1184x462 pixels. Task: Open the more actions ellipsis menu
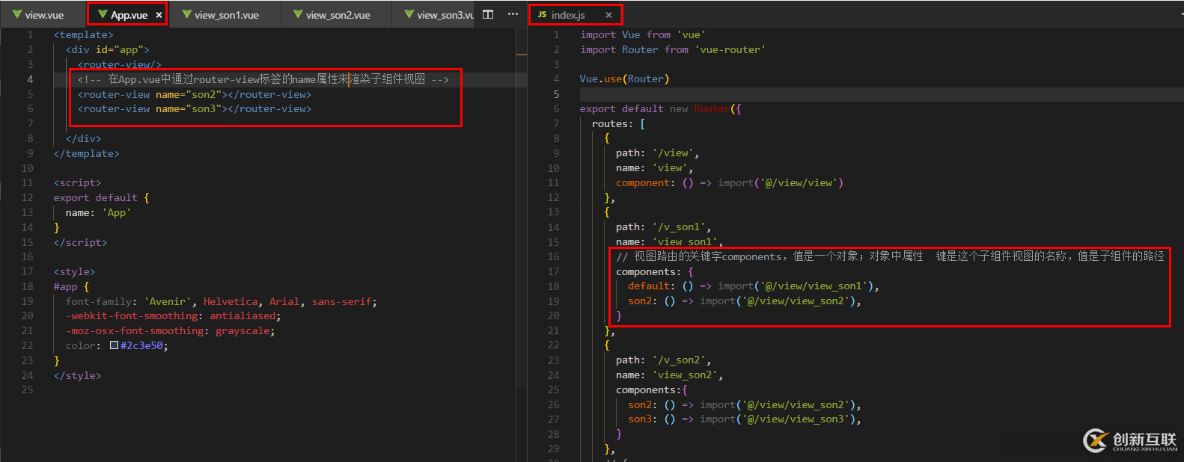pos(513,14)
